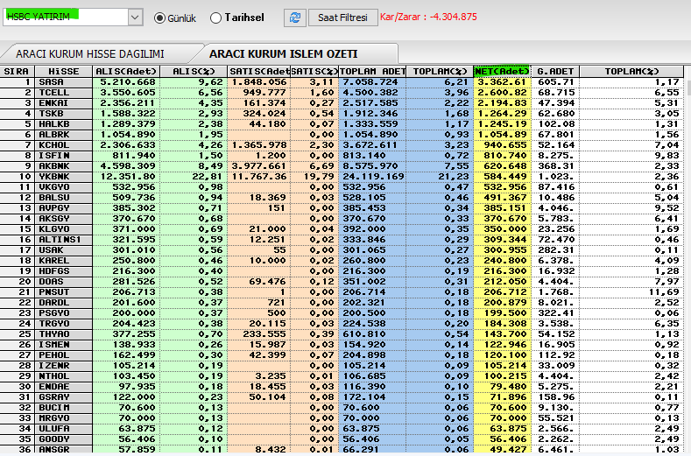Select the GOODY stock row

pyautogui.click(x=342, y=439)
